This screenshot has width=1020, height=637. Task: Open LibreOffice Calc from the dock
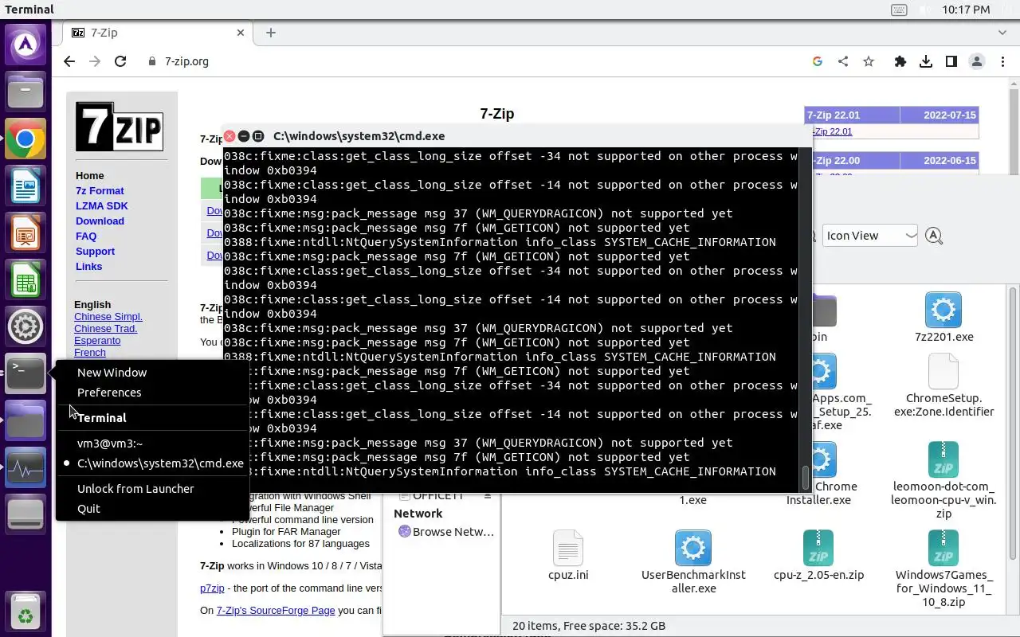click(x=25, y=280)
